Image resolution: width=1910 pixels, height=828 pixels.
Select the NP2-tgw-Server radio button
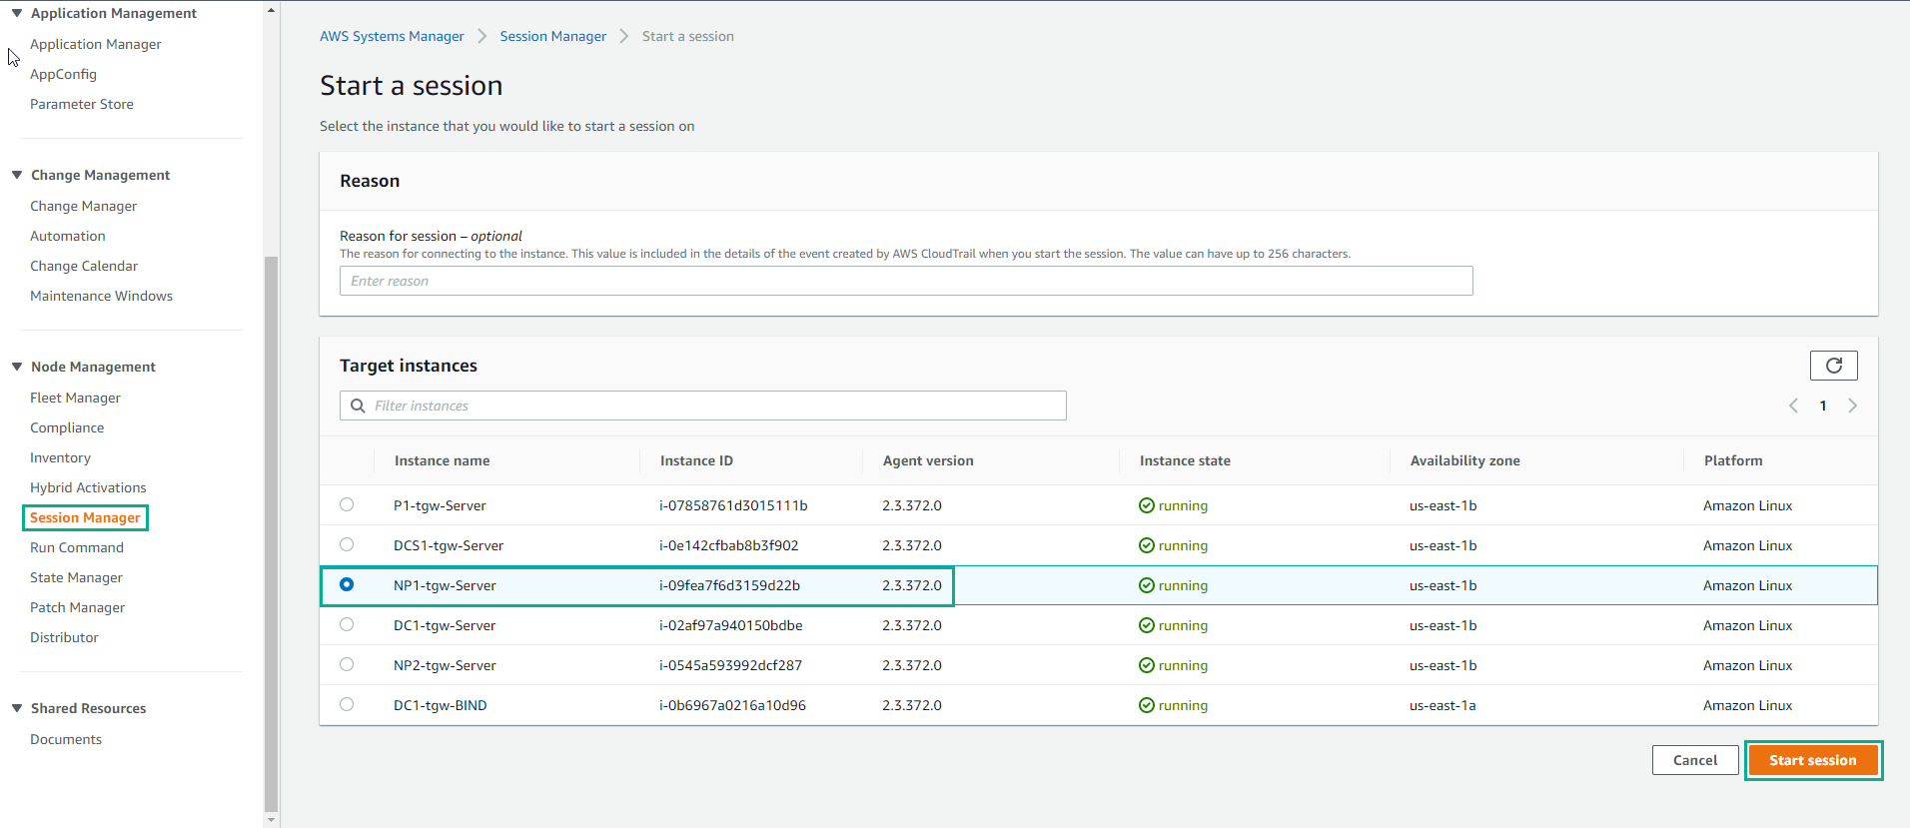(347, 664)
